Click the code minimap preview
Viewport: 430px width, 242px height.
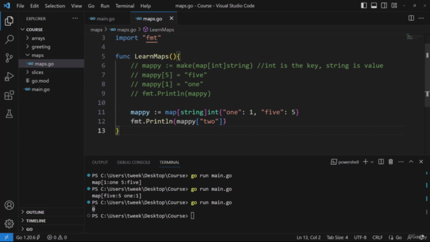click(414, 36)
